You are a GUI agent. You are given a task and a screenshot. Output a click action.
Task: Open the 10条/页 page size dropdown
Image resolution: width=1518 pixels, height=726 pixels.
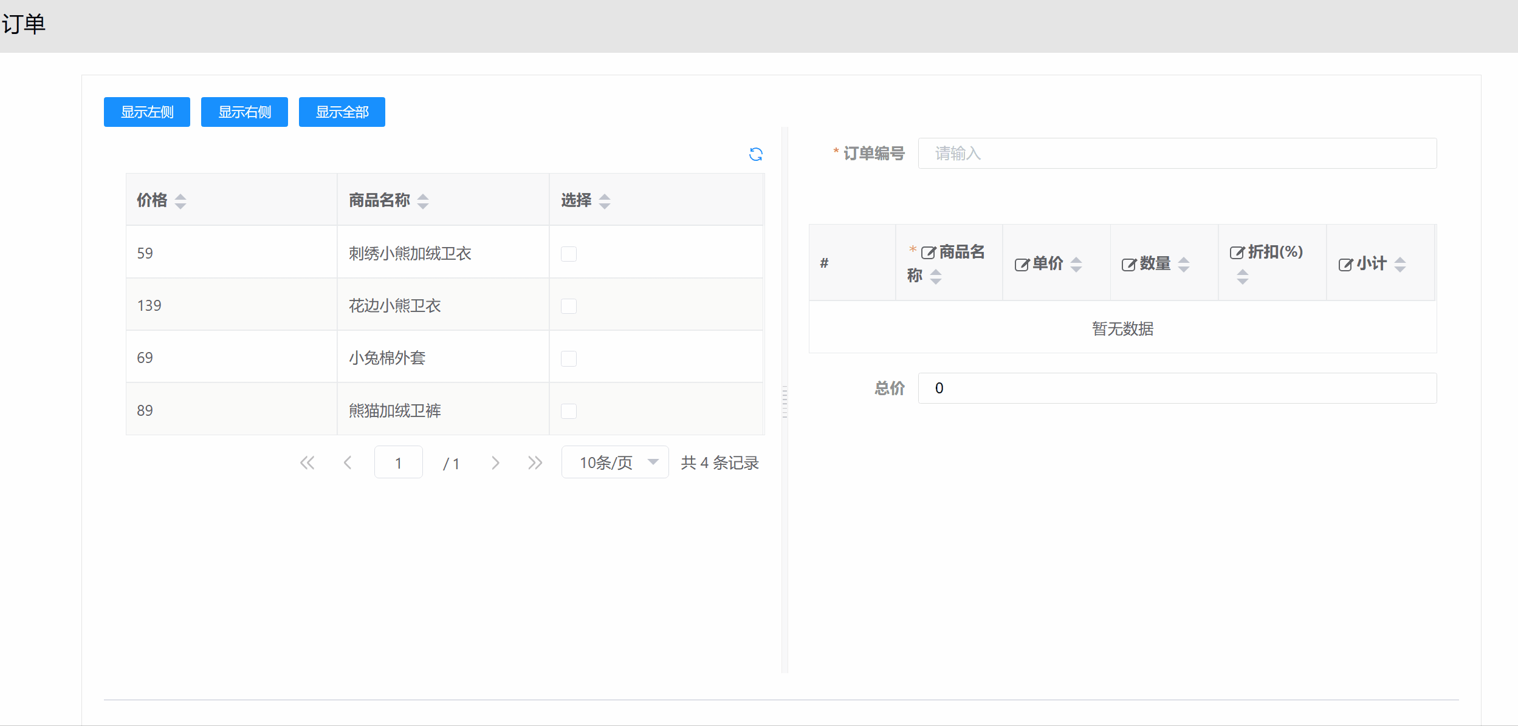click(614, 463)
